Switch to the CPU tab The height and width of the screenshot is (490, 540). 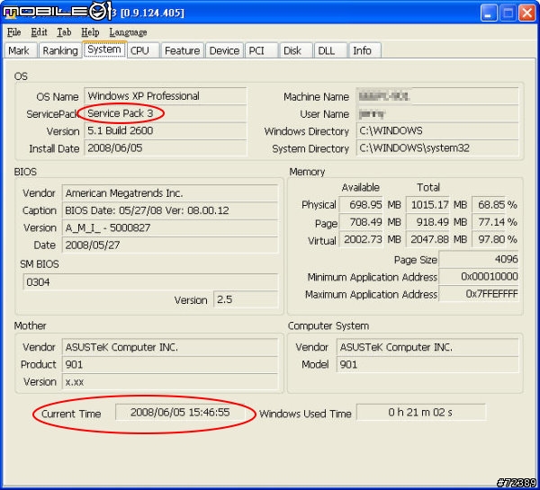[x=142, y=50]
